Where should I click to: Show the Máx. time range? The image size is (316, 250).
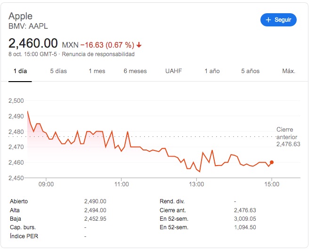[x=289, y=71]
